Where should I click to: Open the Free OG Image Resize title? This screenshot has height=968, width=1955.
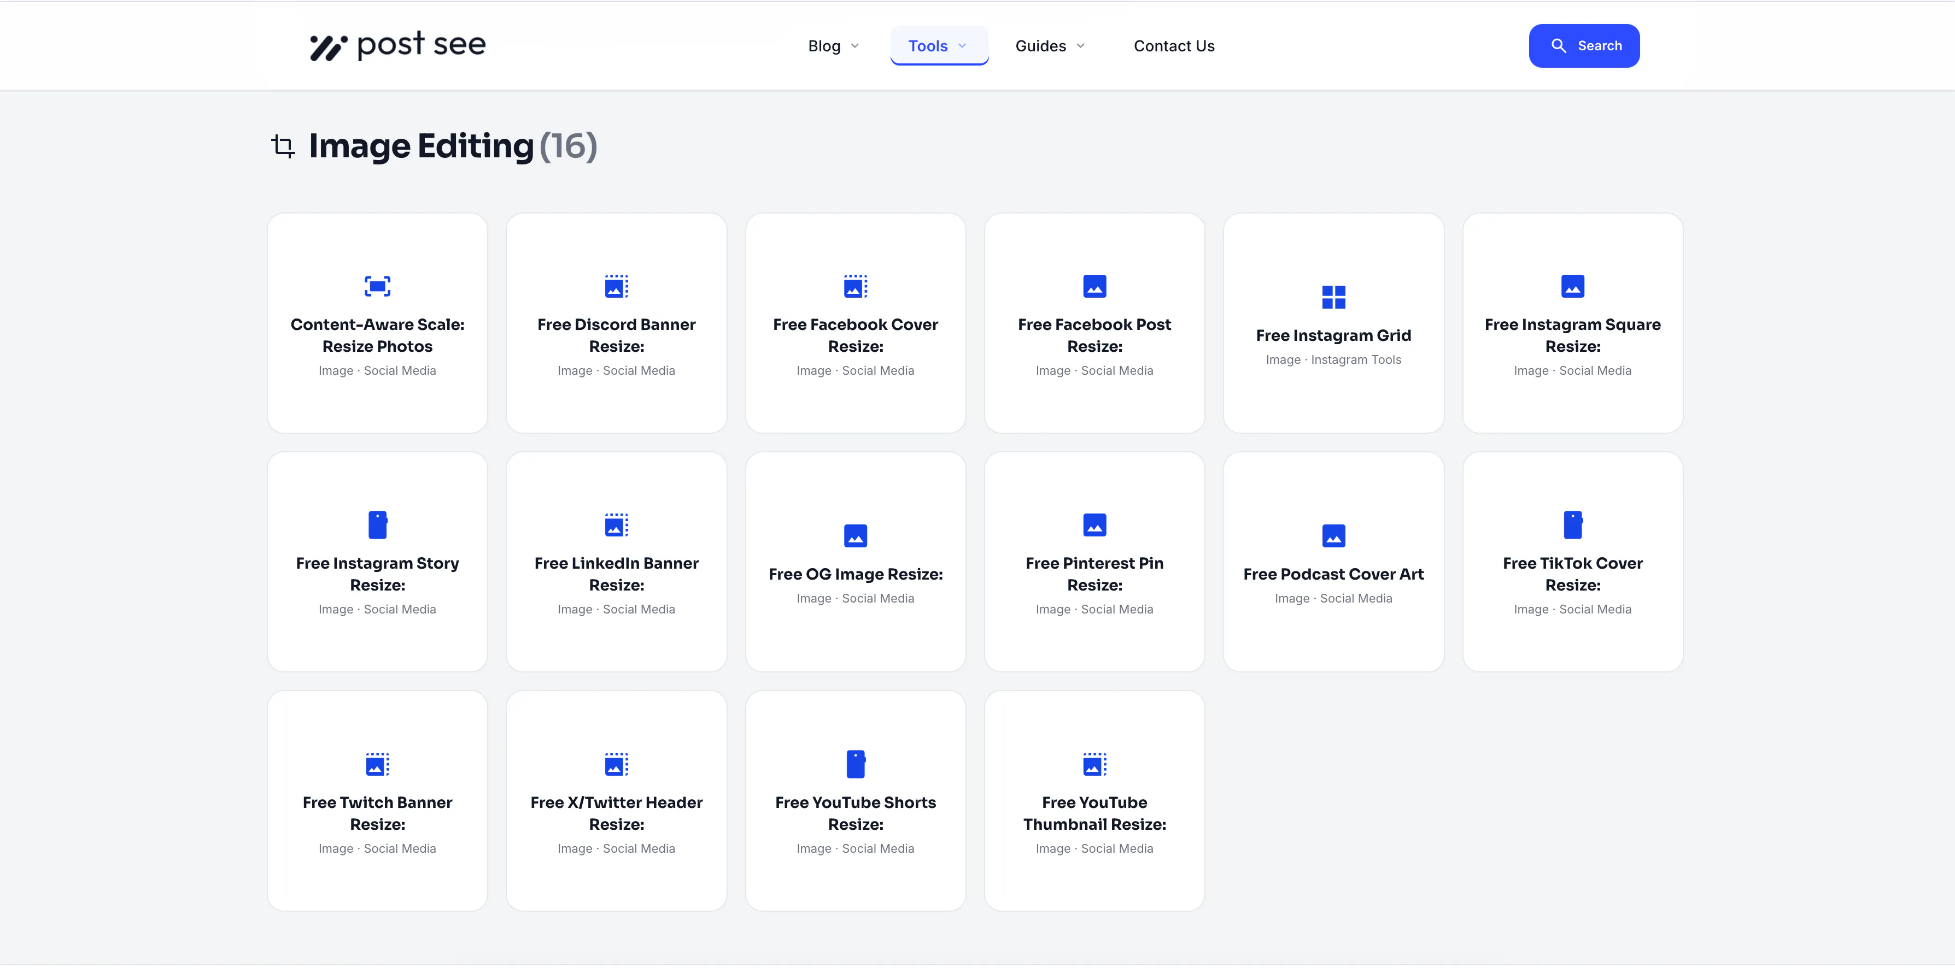pyautogui.click(x=855, y=574)
